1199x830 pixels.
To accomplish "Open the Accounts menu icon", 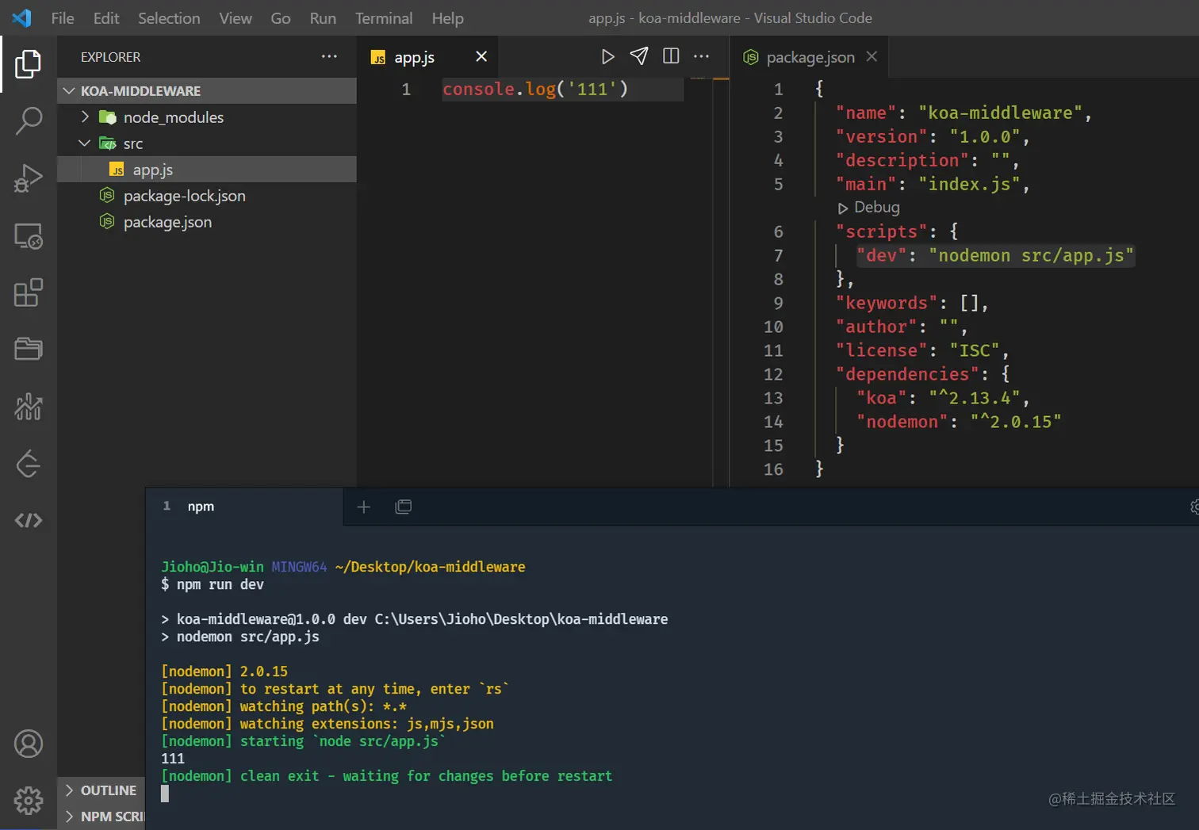I will (29, 744).
